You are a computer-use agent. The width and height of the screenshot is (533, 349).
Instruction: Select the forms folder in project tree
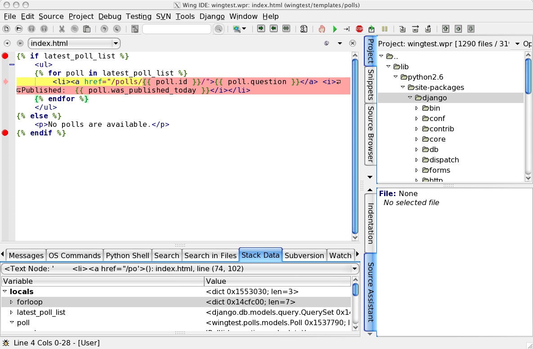(439, 170)
